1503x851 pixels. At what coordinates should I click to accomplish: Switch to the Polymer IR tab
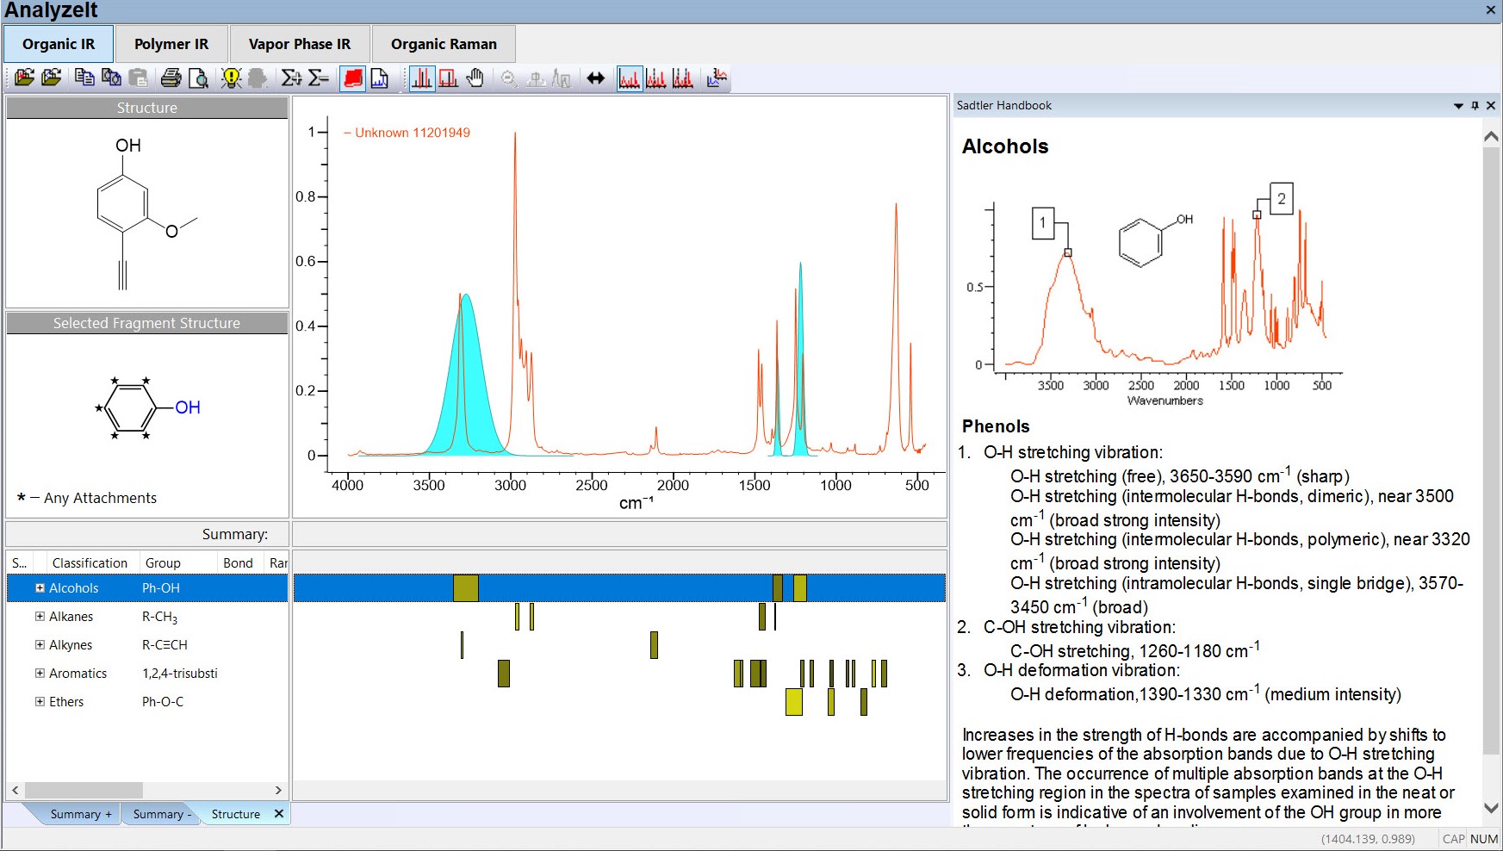[x=171, y=44]
